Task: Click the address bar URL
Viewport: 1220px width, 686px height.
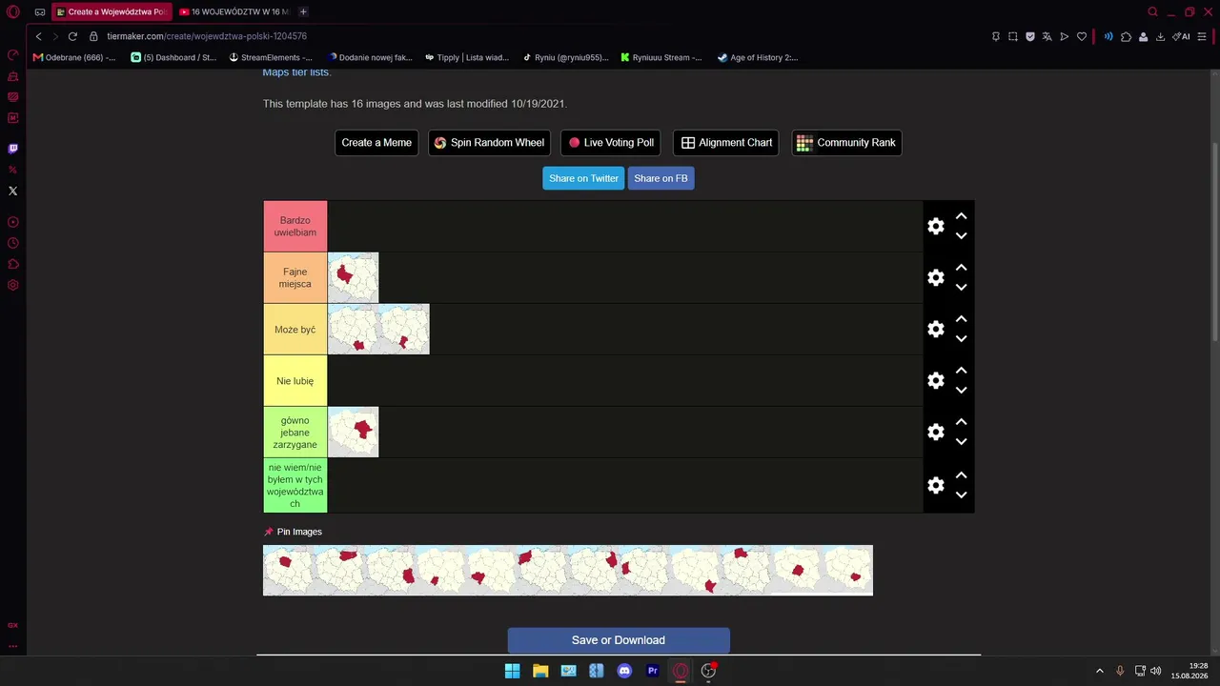Action: click(x=207, y=36)
